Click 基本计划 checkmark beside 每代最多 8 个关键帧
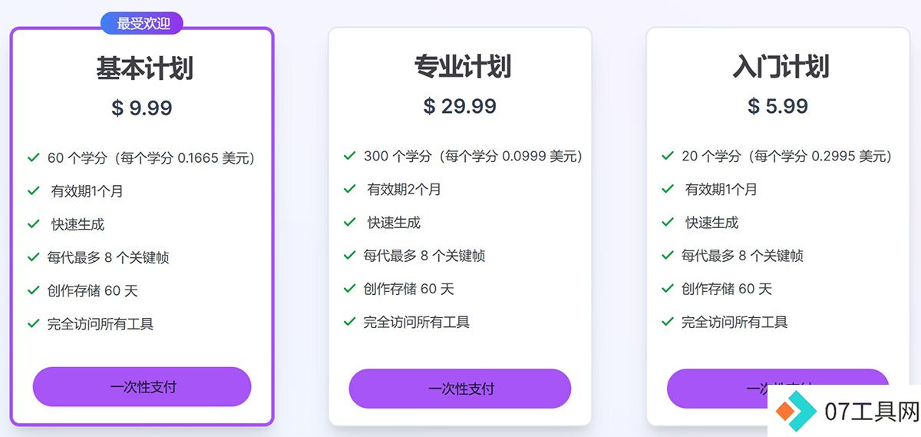Screen dimensions: 921x437 tap(33, 257)
